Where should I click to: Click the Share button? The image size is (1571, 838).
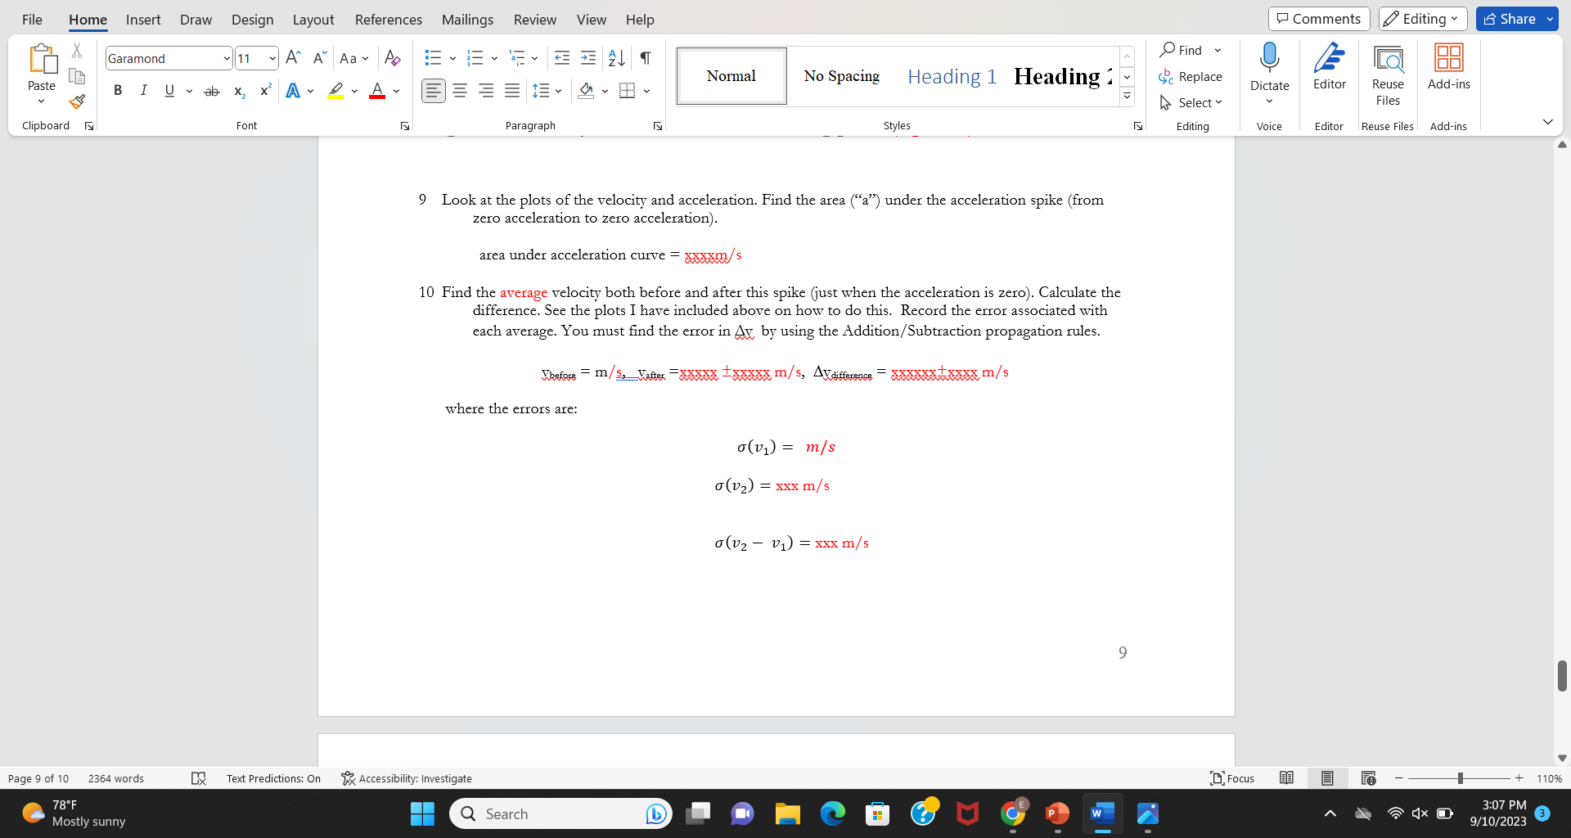[1510, 19]
